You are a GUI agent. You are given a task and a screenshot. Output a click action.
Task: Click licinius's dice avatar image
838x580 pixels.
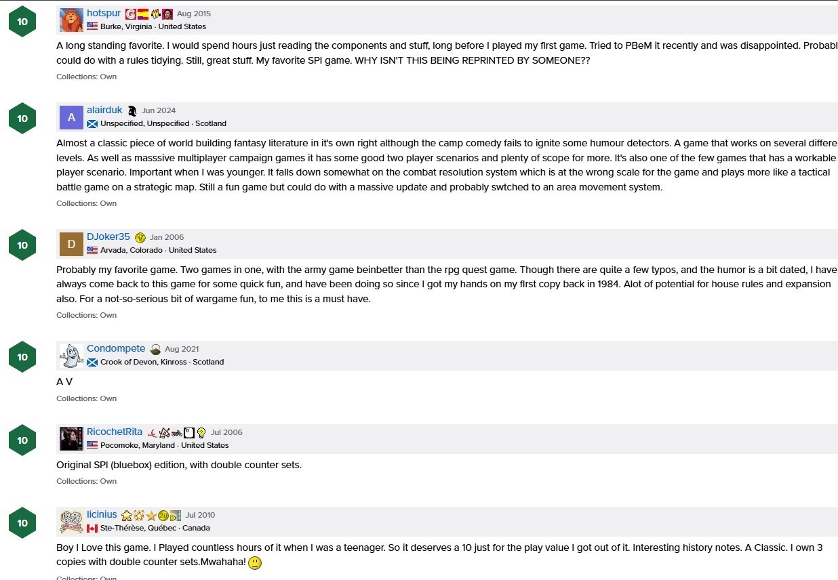(x=71, y=522)
